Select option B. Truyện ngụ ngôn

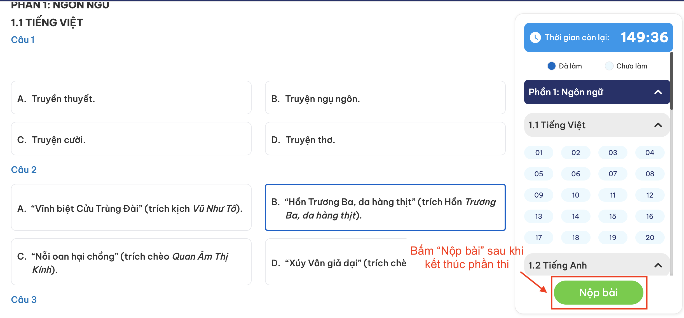click(385, 98)
